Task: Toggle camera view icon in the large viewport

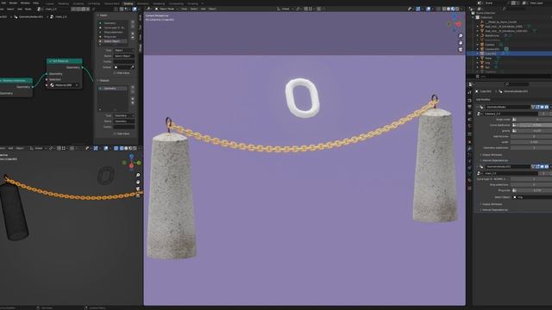Action: point(460,50)
